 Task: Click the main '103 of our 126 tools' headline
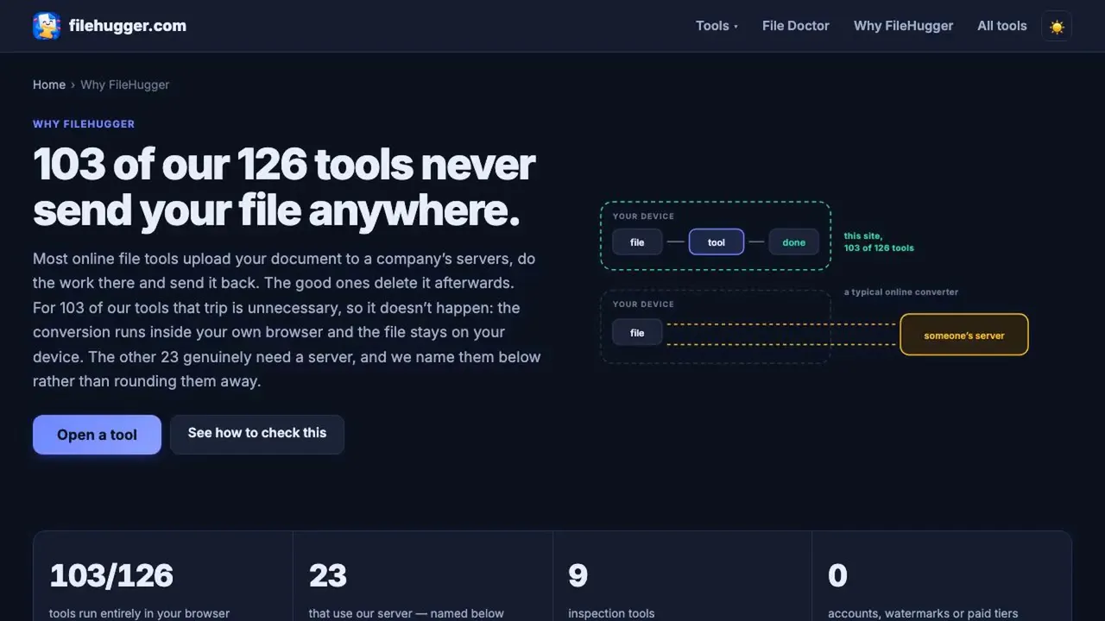(284, 187)
